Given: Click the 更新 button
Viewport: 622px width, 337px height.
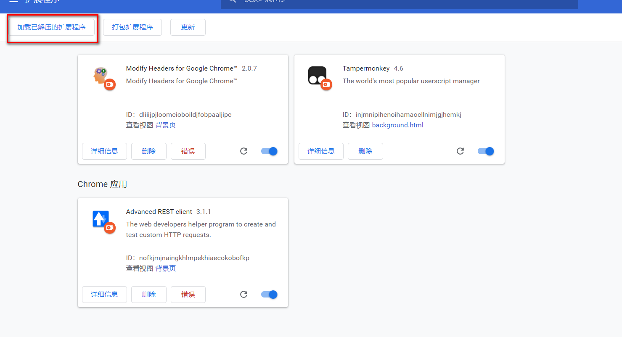Looking at the screenshot, I should tap(188, 27).
